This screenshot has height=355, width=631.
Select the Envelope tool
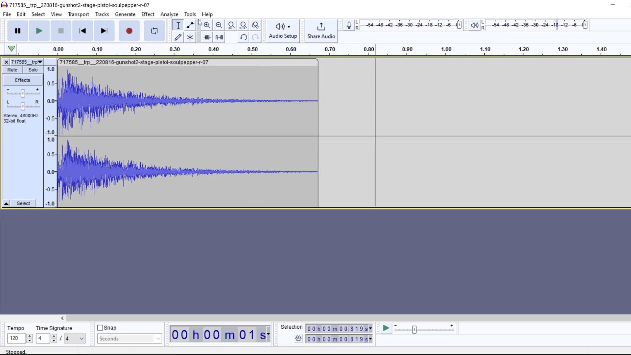coord(190,25)
